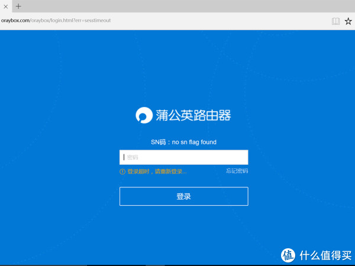The image size is (355, 266).
Task: Click the 登录超时 timeout warning message
Action: [x=153, y=171]
